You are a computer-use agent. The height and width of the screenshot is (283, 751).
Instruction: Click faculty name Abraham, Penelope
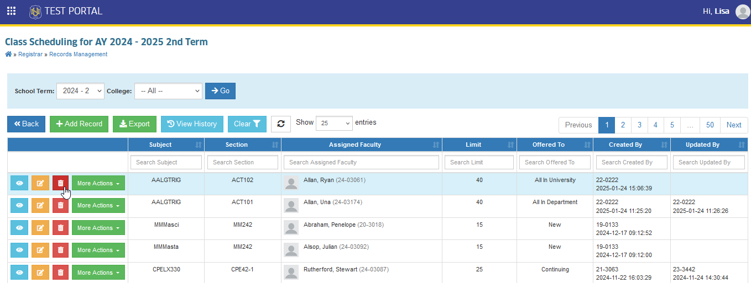click(x=330, y=225)
